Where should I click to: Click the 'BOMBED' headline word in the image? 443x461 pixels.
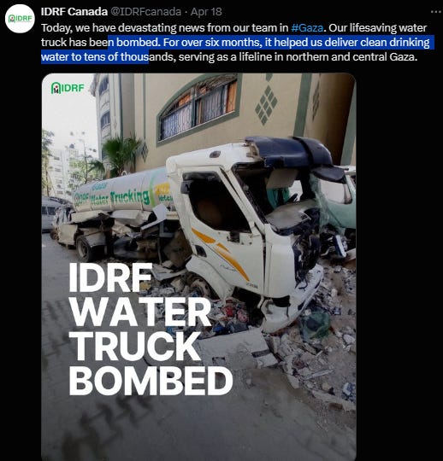151,381
